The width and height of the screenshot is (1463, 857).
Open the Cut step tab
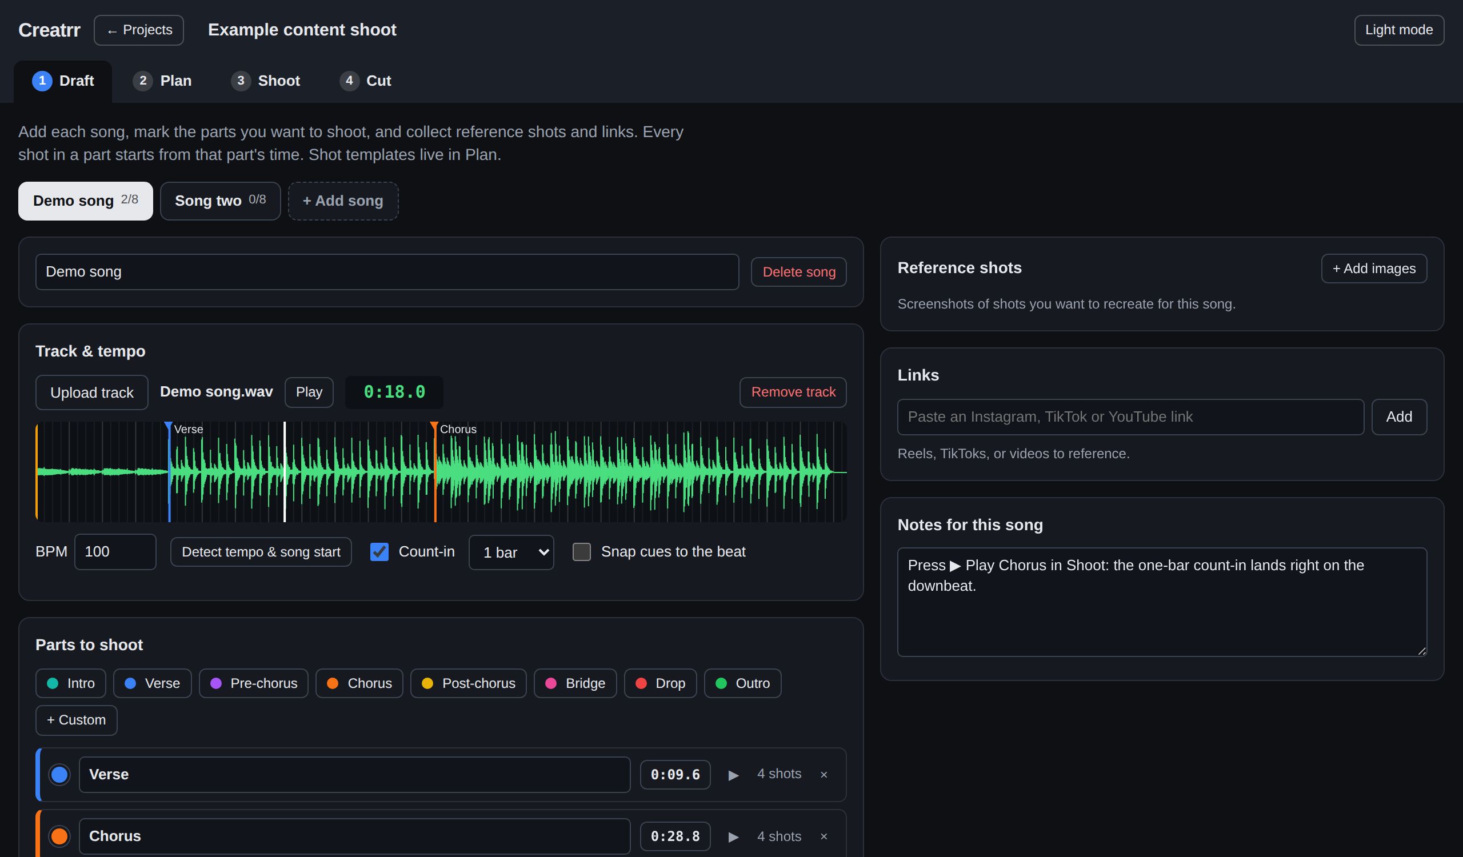(365, 81)
